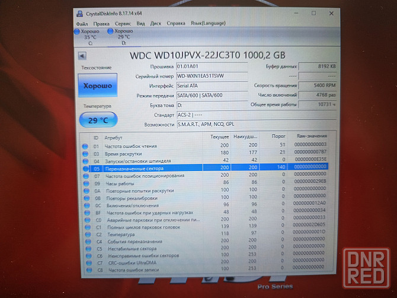
Task: Click the previous disk arrow button
Action: pos(82,56)
